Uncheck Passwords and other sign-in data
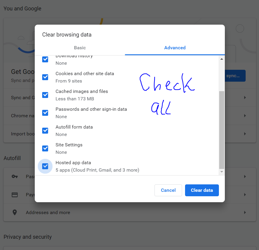259x250 pixels. (45, 113)
